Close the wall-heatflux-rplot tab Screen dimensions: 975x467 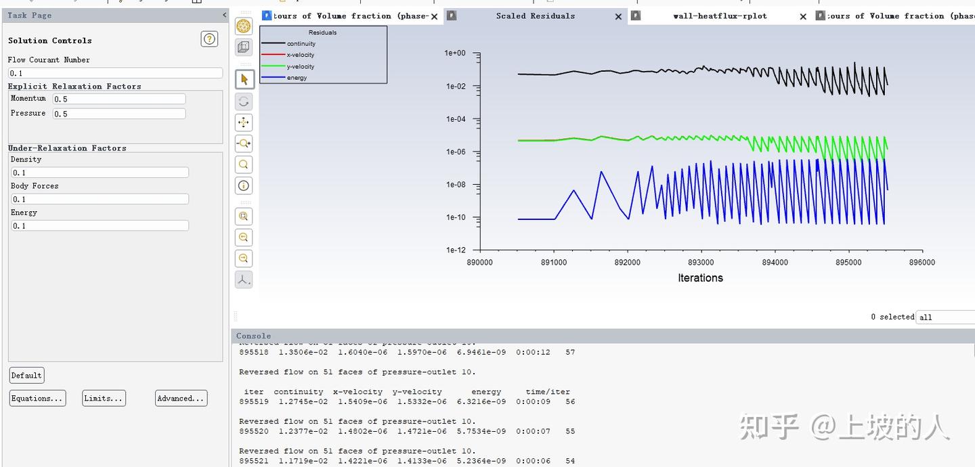pyautogui.click(x=803, y=16)
